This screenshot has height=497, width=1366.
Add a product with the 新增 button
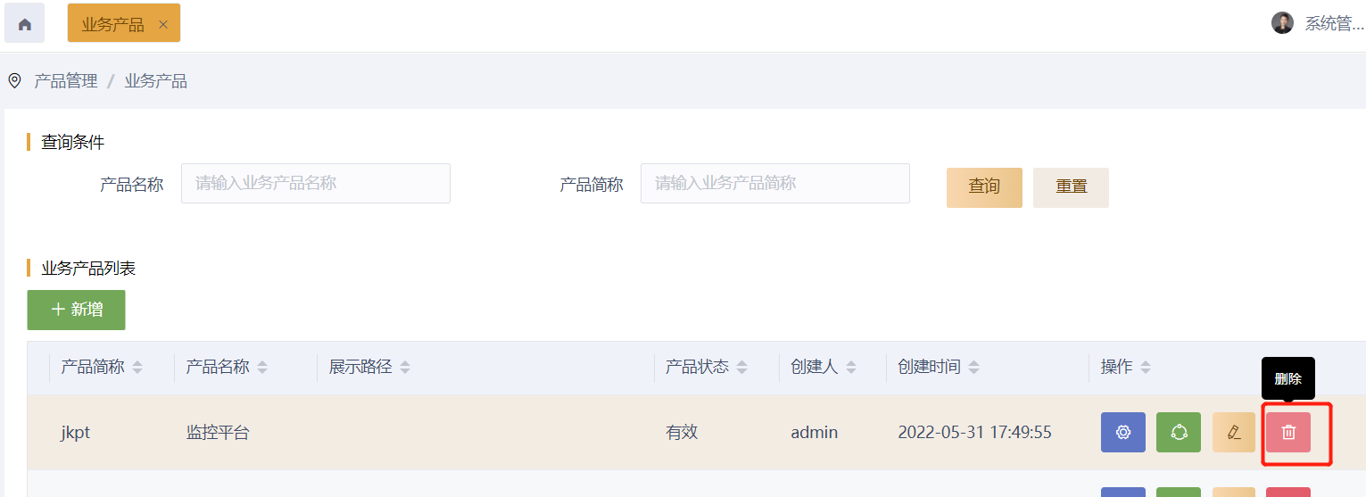[x=76, y=310]
